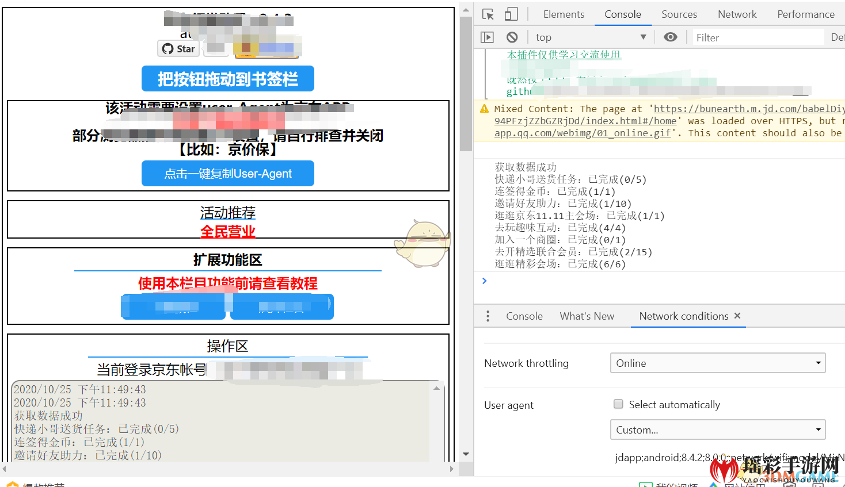Click console line 去开精选联合会员: 已完成(2/15)

(573, 252)
